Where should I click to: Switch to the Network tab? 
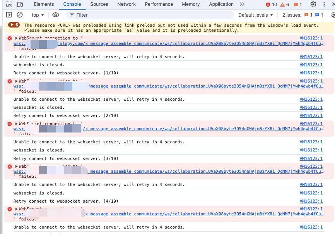click(x=126, y=4)
